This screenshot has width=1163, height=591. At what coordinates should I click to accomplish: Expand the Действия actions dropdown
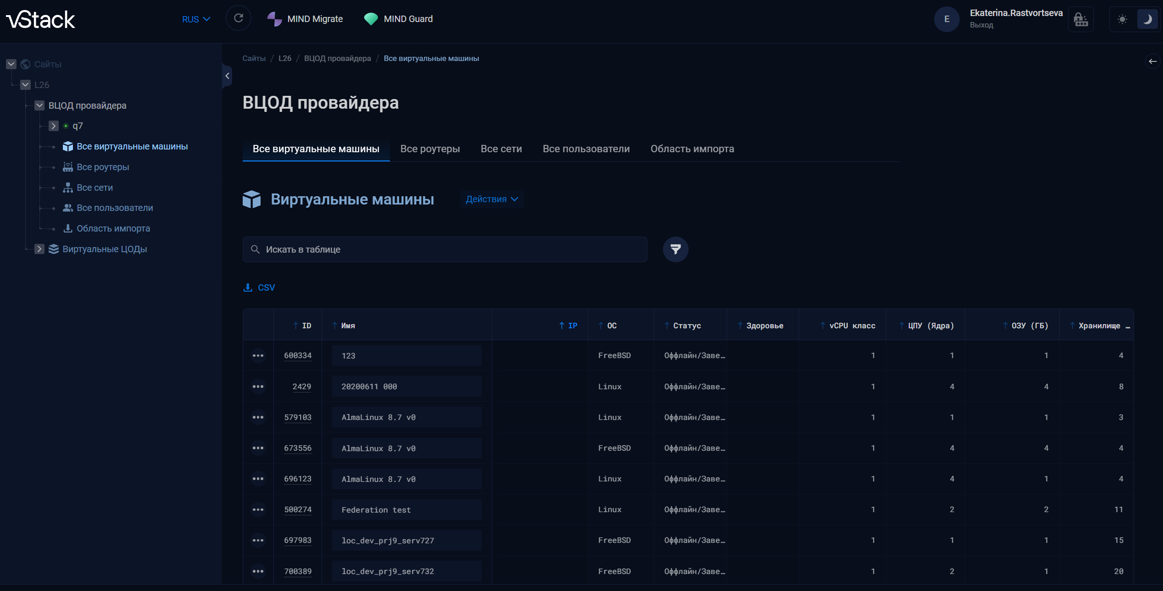(492, 199)
